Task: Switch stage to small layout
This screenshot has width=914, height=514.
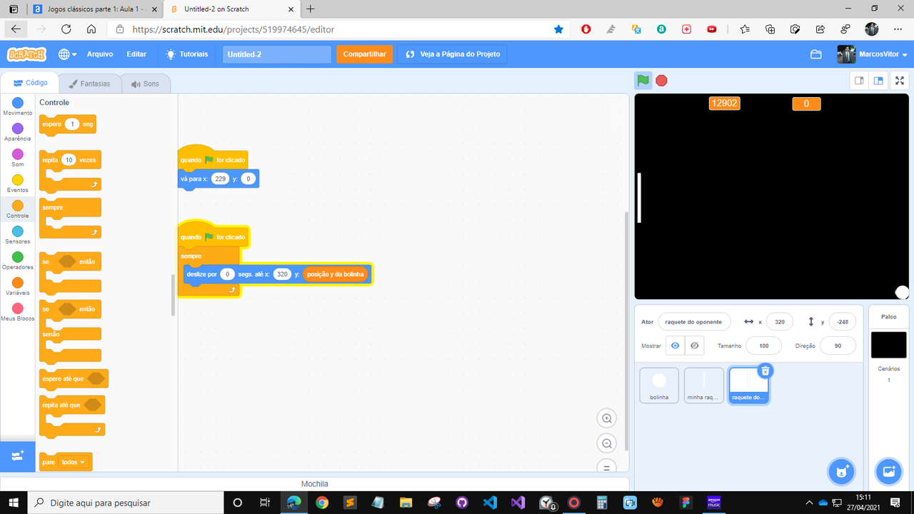Action: 859,81
